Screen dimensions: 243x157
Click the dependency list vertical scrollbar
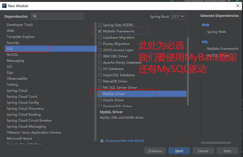[x=188, y=71]
